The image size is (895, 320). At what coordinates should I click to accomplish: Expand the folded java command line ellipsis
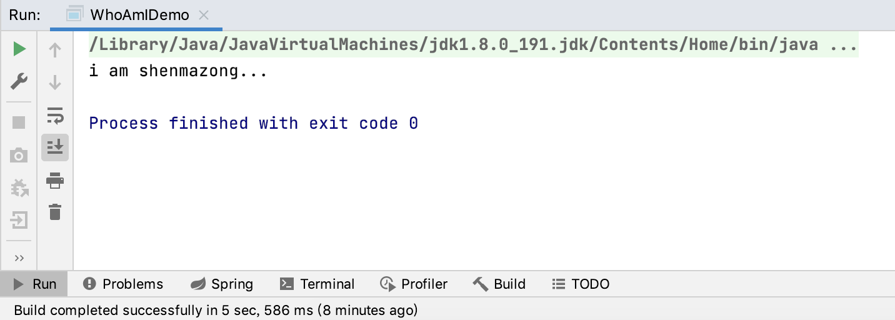pos(842,46)
